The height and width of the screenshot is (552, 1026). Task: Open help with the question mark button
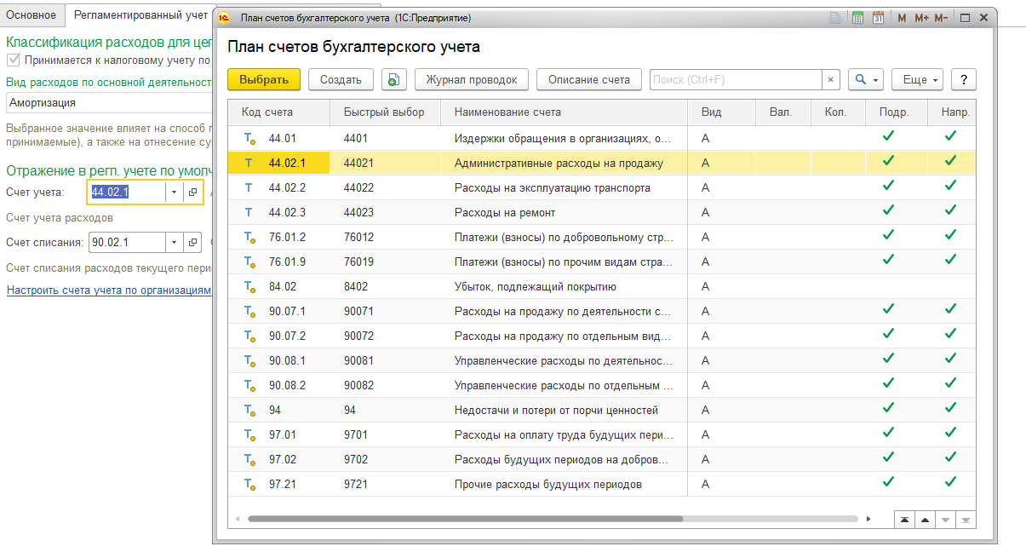[x=964, y=79]
